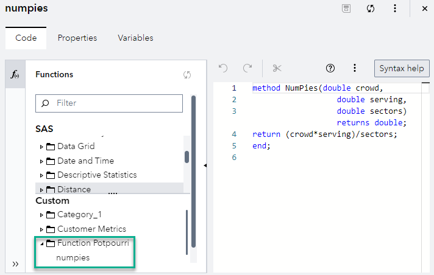Expand the sidebar with double-chevron icon

tap(15, 264)
